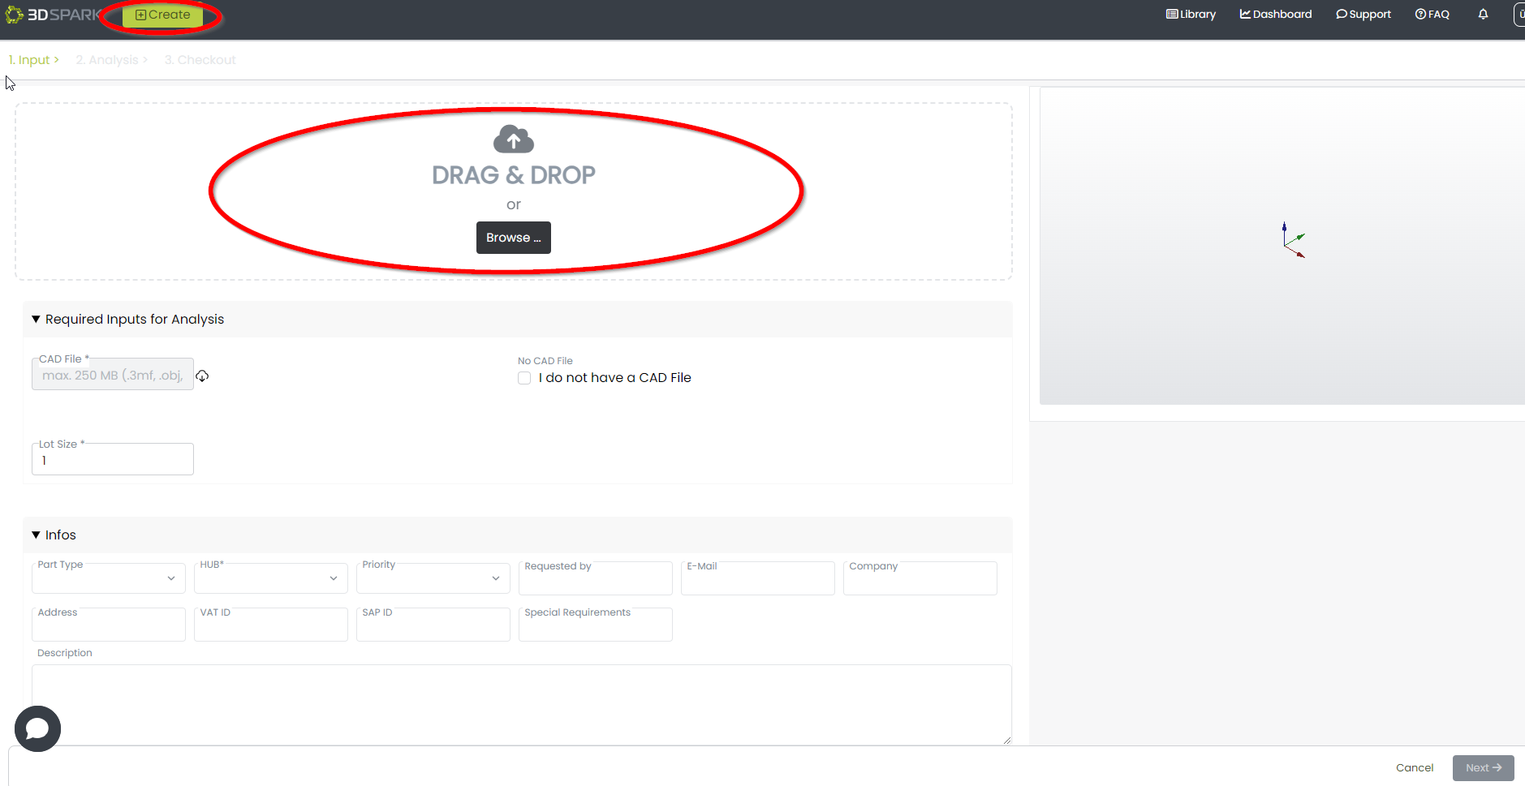Screen dimensions: 1525x786
Task: Open the chat bubble widget
Action: coord(37,728)
